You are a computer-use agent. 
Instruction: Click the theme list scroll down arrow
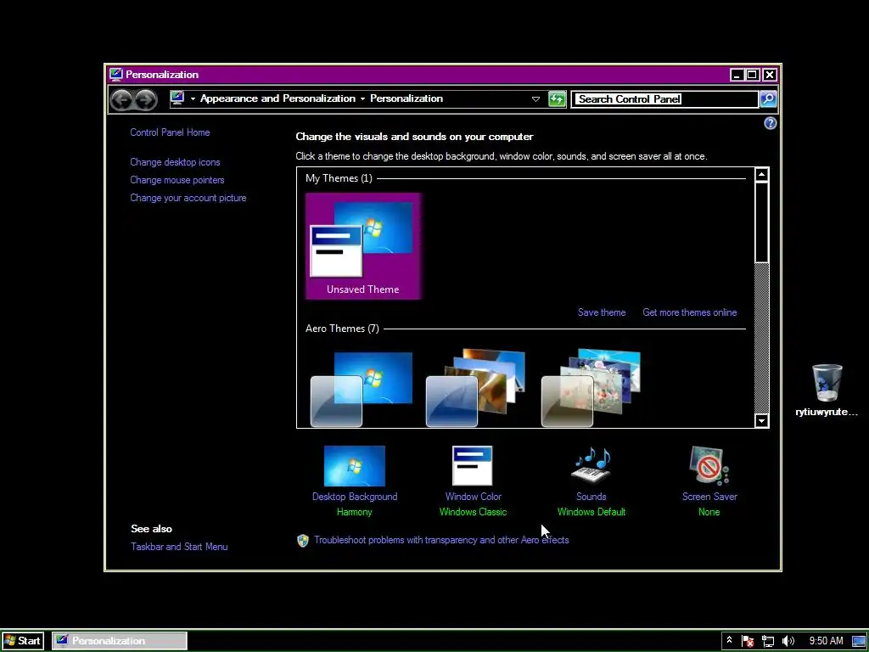[761, 421]
